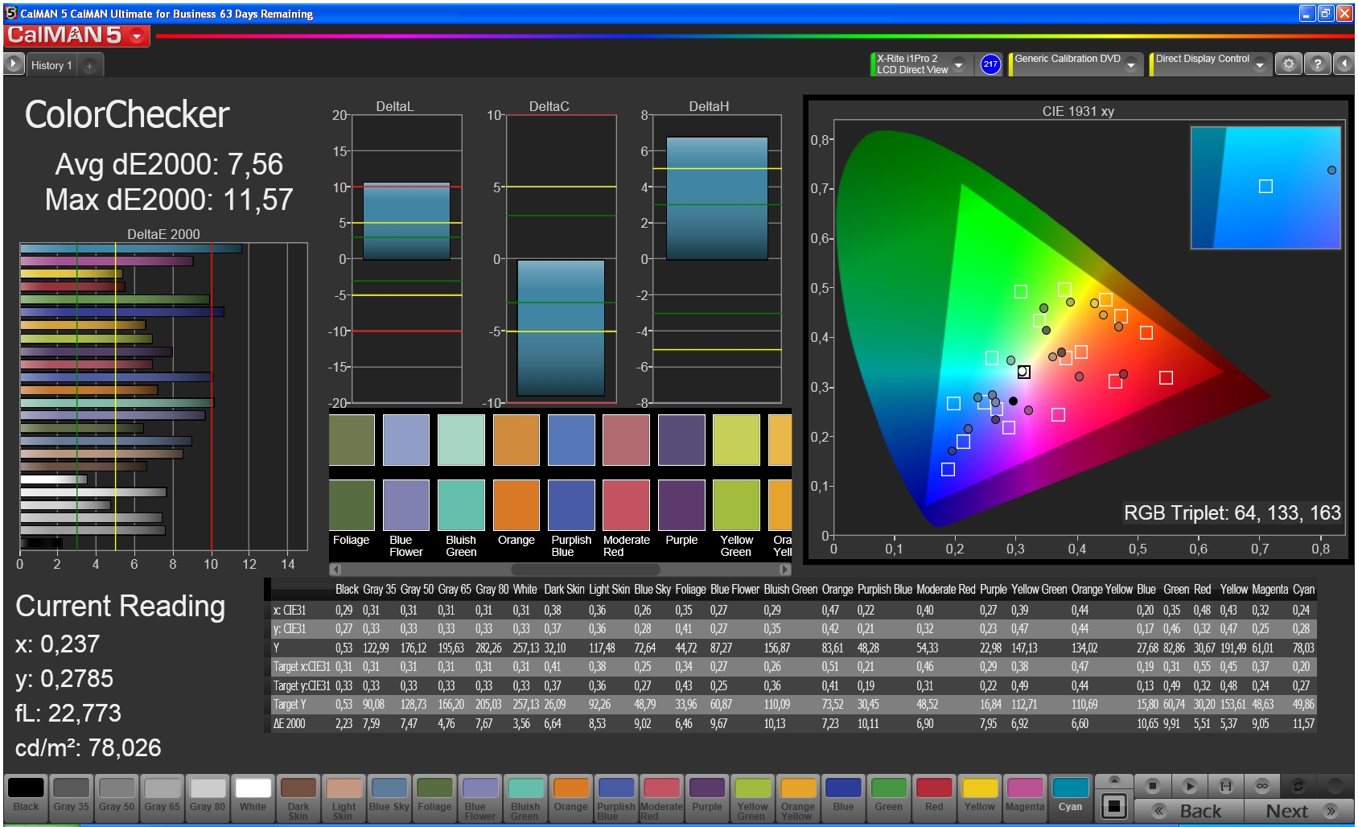Select the Blue Sky patch button
Screen dimensions: 1358x827
point(389,797)
